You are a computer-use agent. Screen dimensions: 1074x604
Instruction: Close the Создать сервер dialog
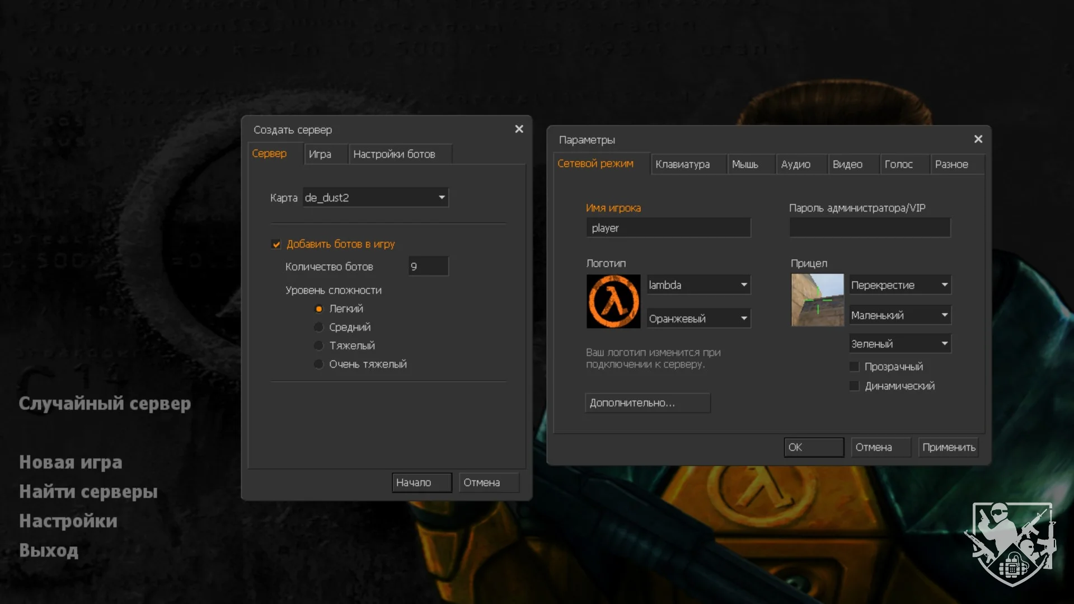(519, 129)
